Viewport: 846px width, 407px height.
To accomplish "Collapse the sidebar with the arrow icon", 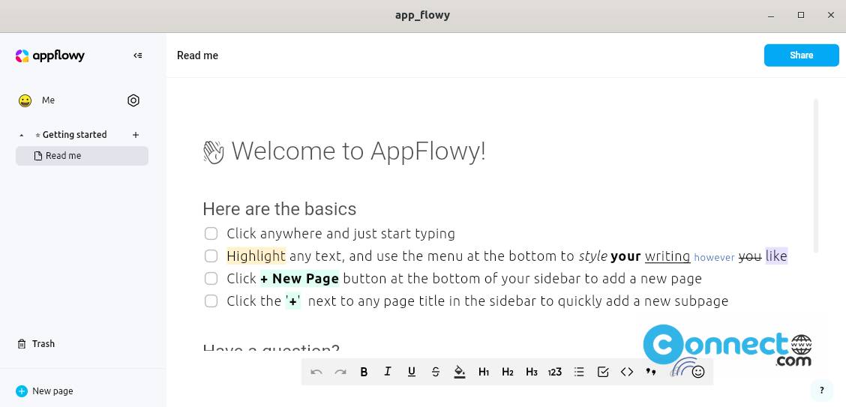I will (x=137, y=55).
